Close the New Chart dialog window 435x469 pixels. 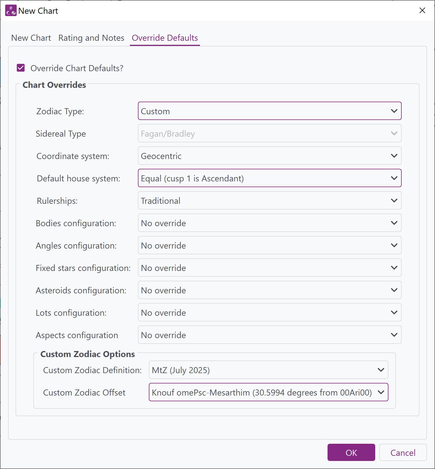pos(422,11)
